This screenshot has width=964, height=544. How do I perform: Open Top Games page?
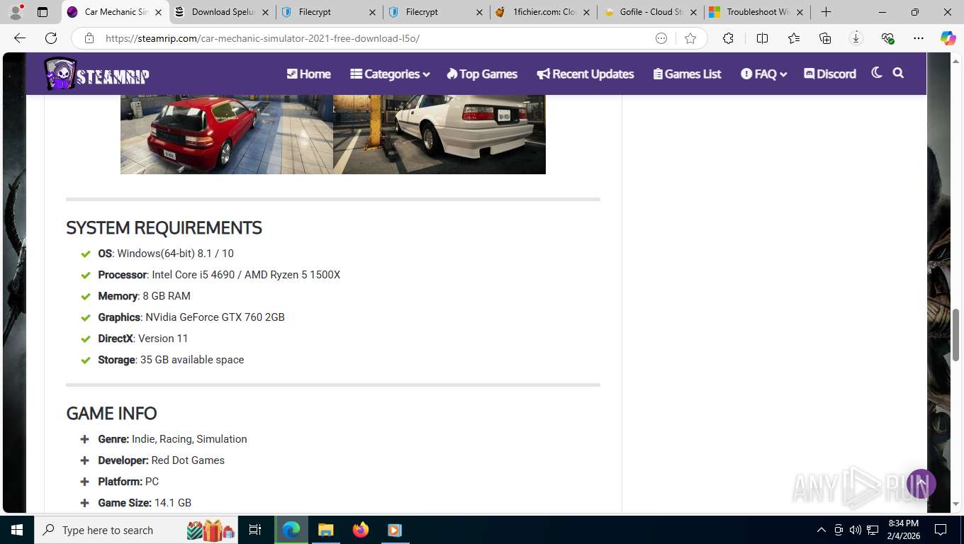tap(482, 74)
